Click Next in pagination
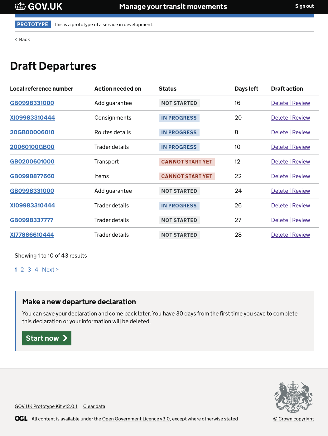This screenshot has width=328, height=436. (50, 270)
